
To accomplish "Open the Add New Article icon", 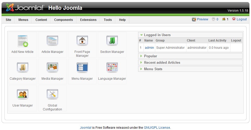I will 23,41.
